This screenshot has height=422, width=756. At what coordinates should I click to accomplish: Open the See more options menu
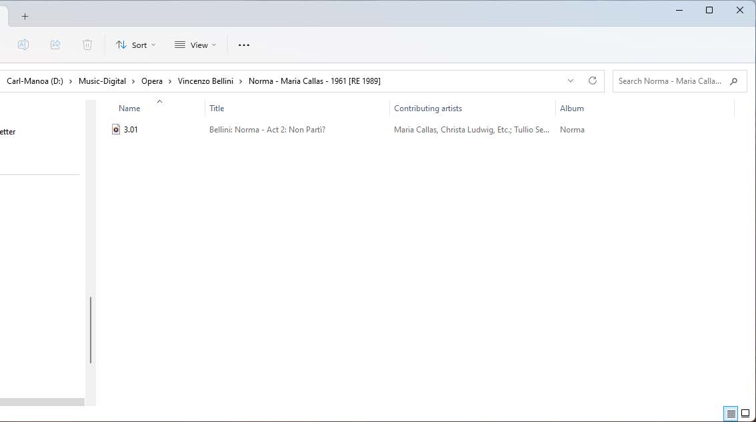(x=244, y=45)
